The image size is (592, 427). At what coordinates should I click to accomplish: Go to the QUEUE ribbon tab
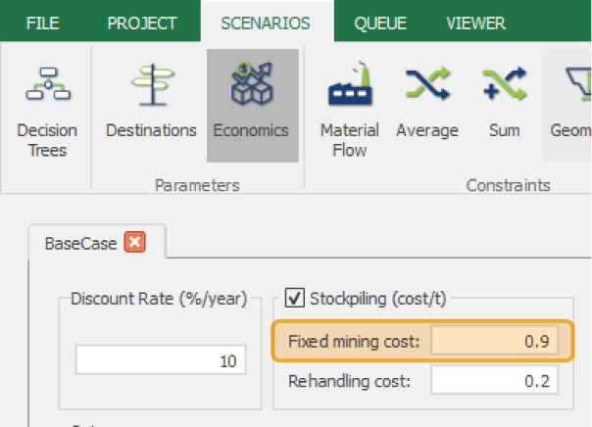[x=380, y=24]
